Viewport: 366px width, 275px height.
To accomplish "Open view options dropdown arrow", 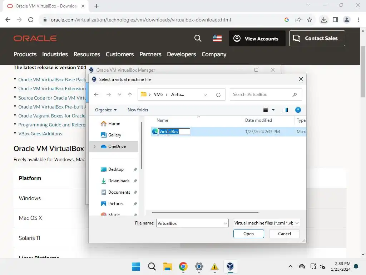I will click(x=273, y=110).
